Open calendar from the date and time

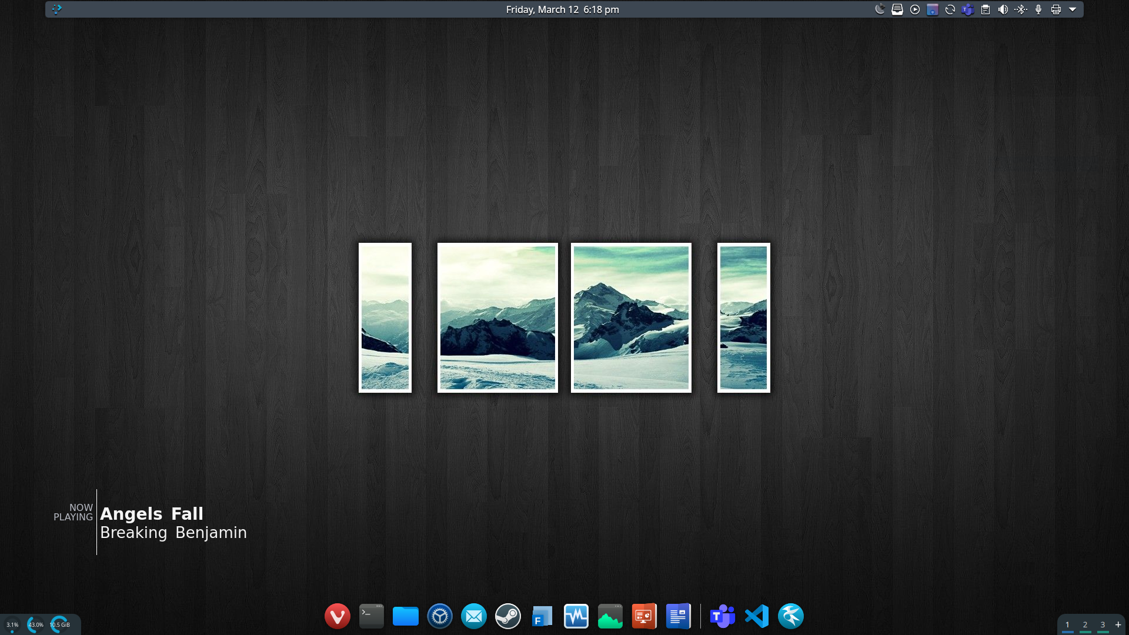point(562,9)
